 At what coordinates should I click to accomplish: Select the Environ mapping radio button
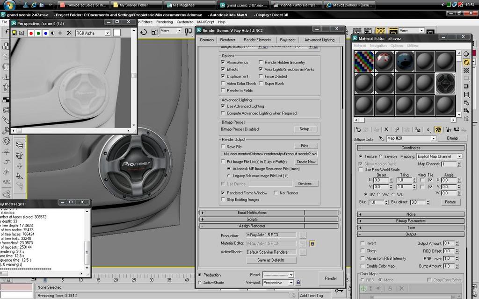(381, 156)
